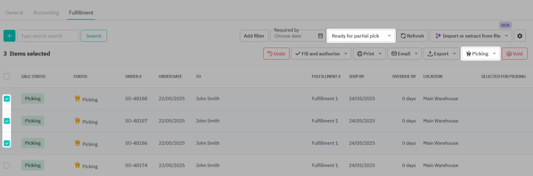The width and height of the screenshot is (533, 176).
Task: Click picking cart icon for SO-48174
Action: 77,165
